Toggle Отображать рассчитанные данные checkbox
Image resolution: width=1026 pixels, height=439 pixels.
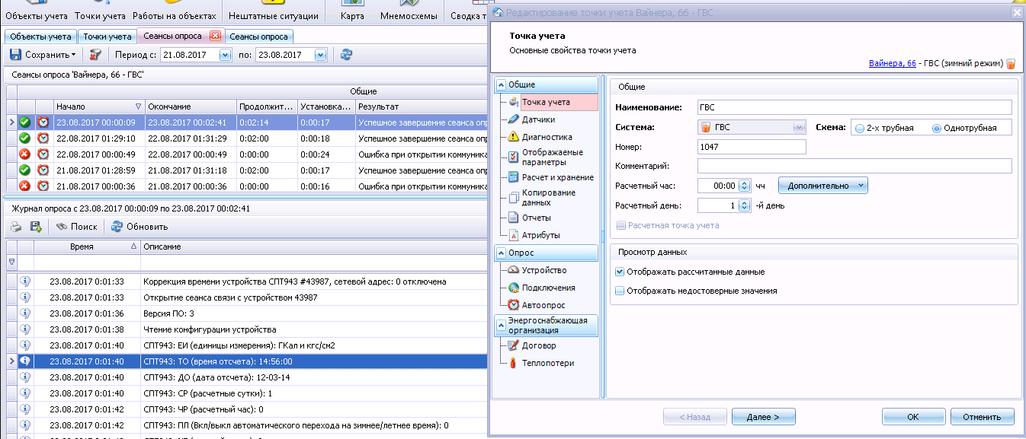pos(620,272)
